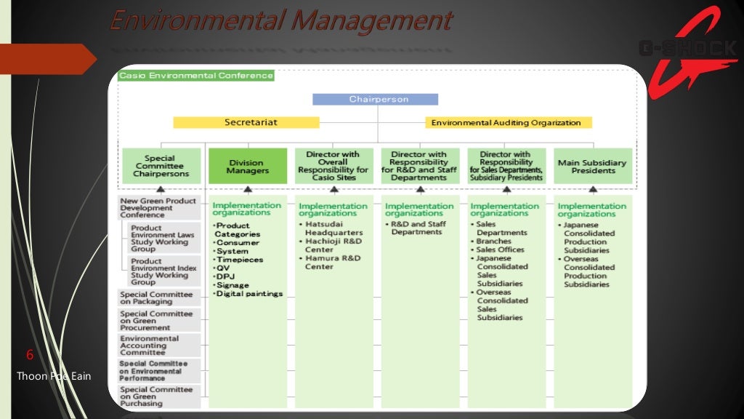Click the QV bullet

coord(221,268)
